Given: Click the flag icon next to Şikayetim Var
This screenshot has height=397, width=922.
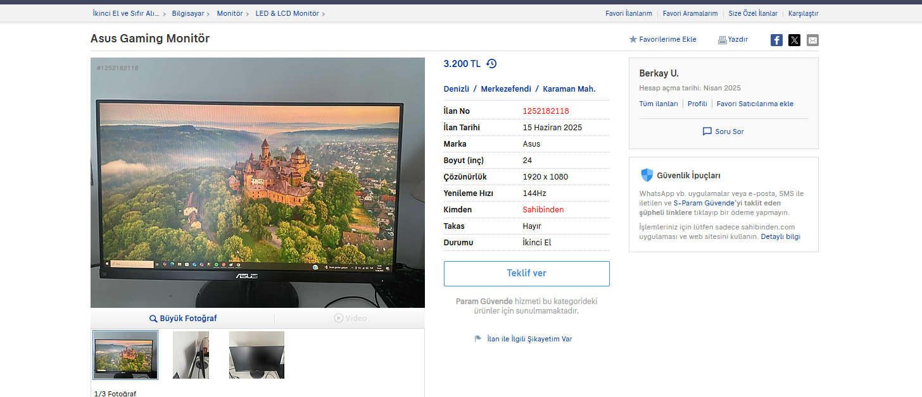Looking at the screenshot, I should point(478,339).
